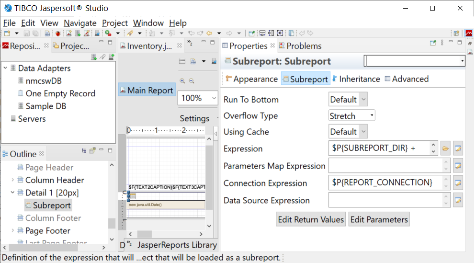Select Sample DB in the data adapters
Screen dimensions: 476x263
[x=45, y=106]
